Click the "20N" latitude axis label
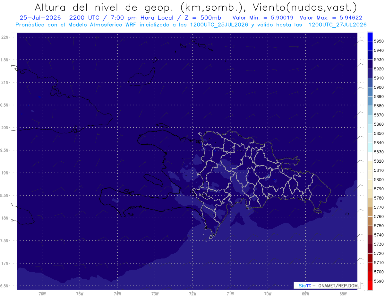The image size is (385, 298). (5, 128)
